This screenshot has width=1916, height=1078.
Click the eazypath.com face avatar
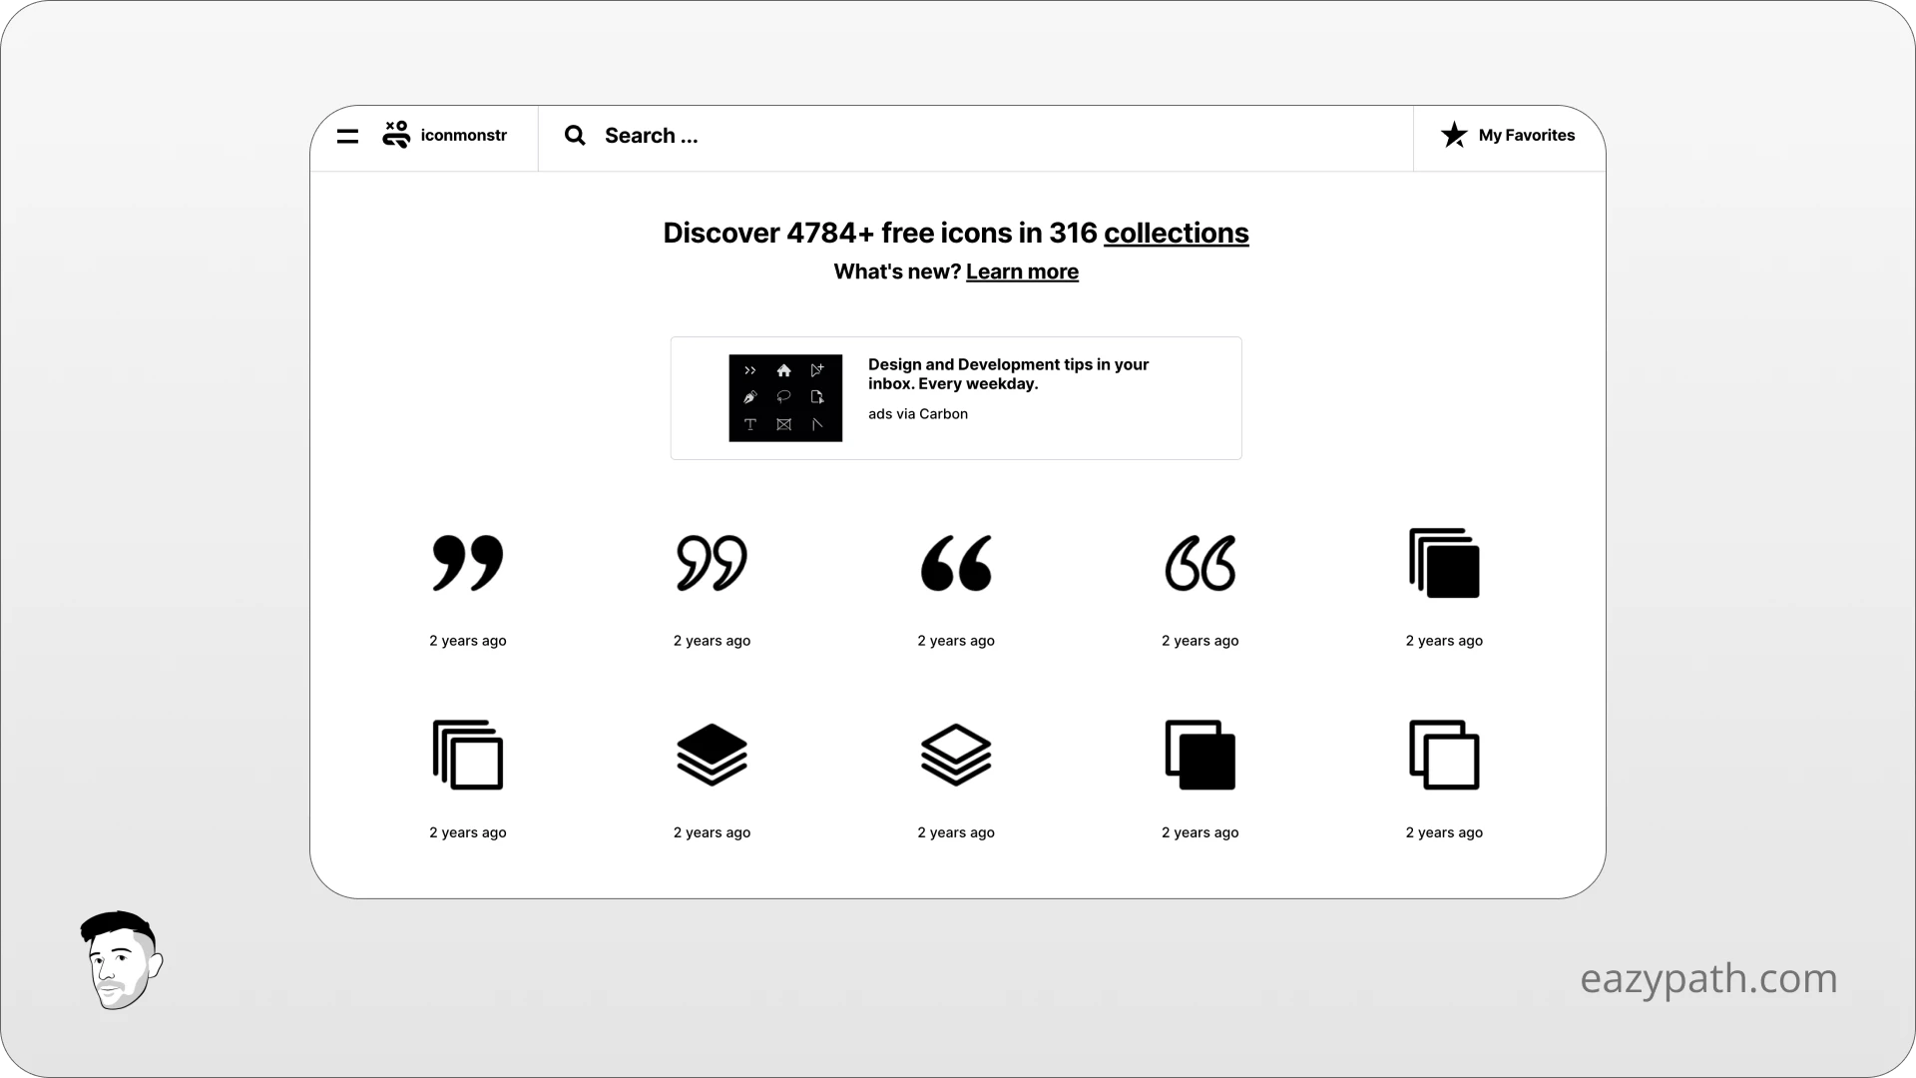[x=121, y=960]
